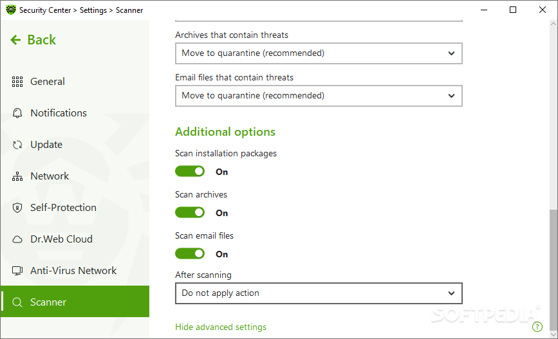
Task: Select the Scanner sidebar item
Action: coord(75,302)
